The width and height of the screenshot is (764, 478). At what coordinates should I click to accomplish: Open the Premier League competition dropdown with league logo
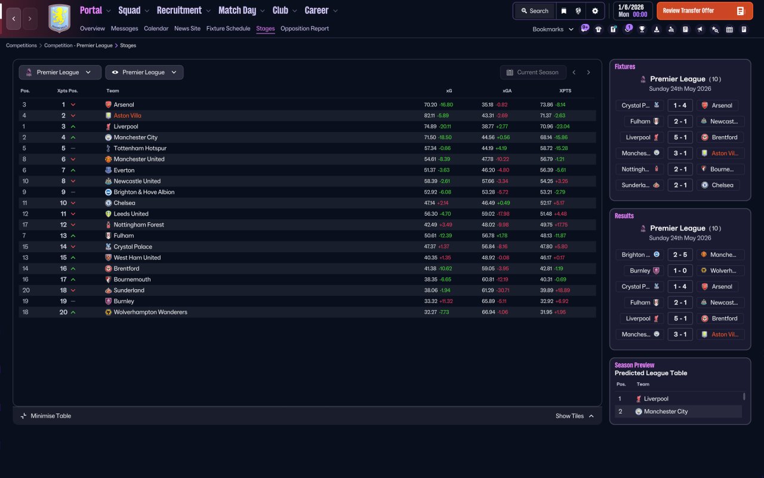(60, 72)
